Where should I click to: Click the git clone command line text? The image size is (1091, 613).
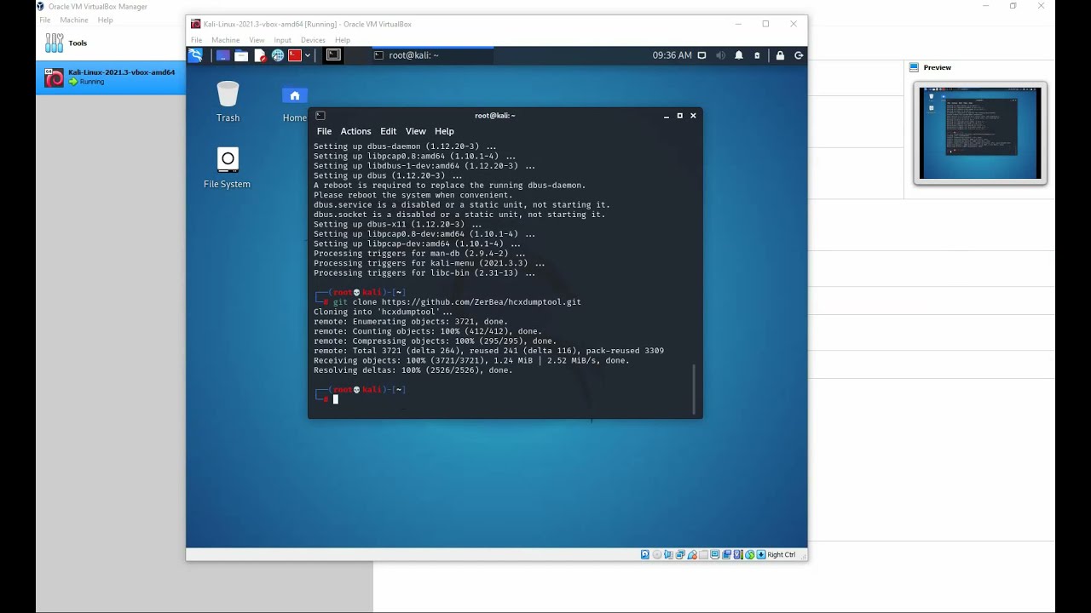point(457,302)
